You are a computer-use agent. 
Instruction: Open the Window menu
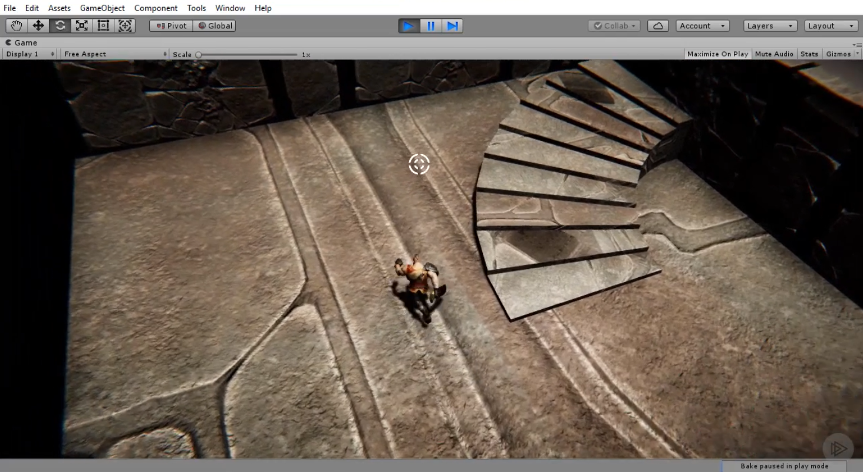pos(230,8)
